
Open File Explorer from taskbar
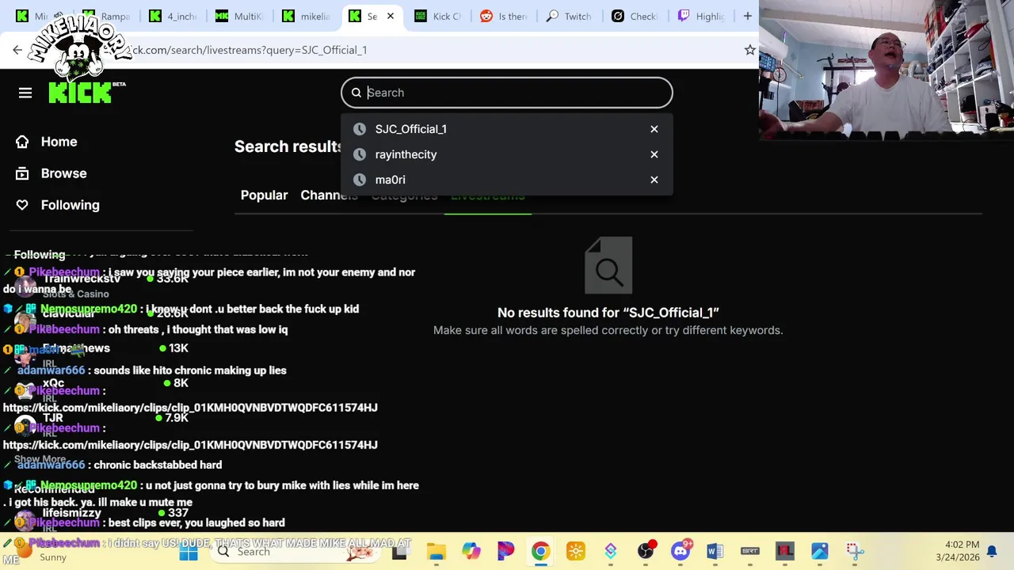click(436, 552)
